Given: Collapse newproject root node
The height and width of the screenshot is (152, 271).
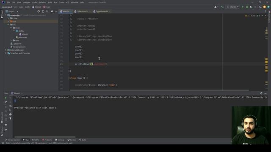Looking at the screenshot, I should 6,15.
